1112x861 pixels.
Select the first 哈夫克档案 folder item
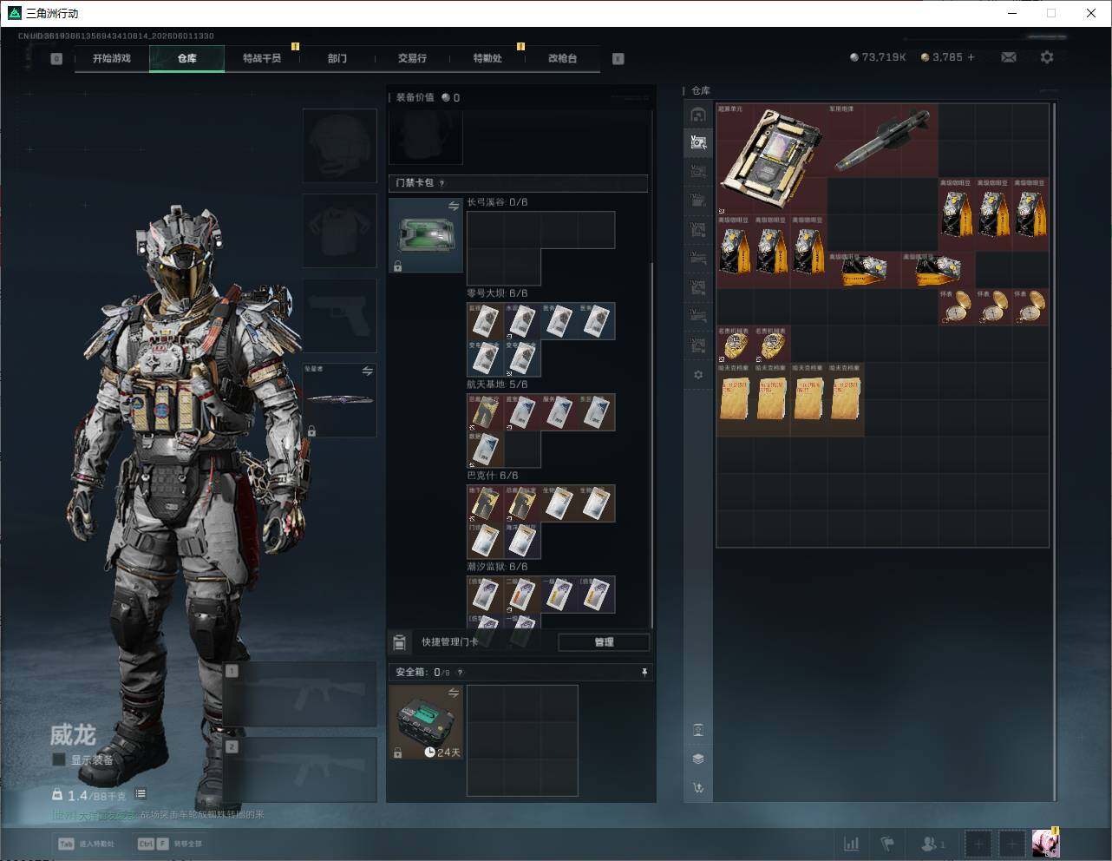(x=735, y=400)
